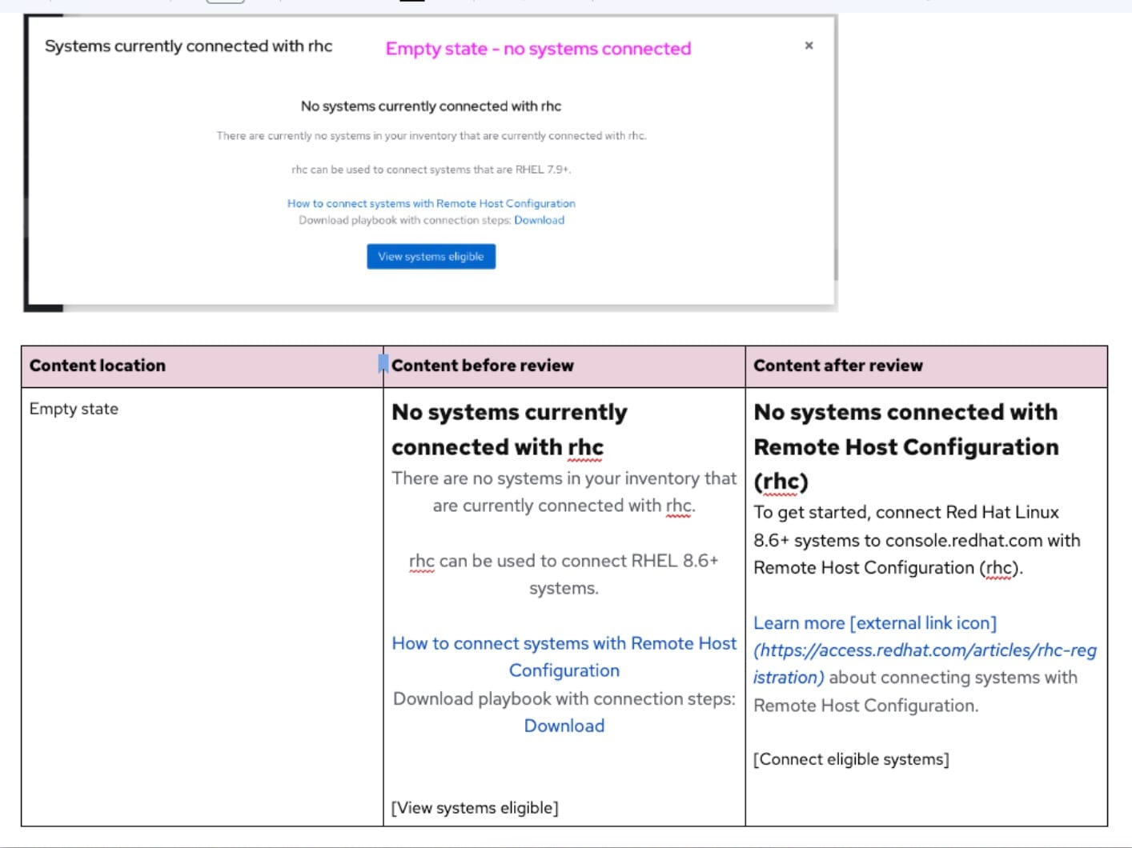Click the Empty state table cell text

click(74, 409)
